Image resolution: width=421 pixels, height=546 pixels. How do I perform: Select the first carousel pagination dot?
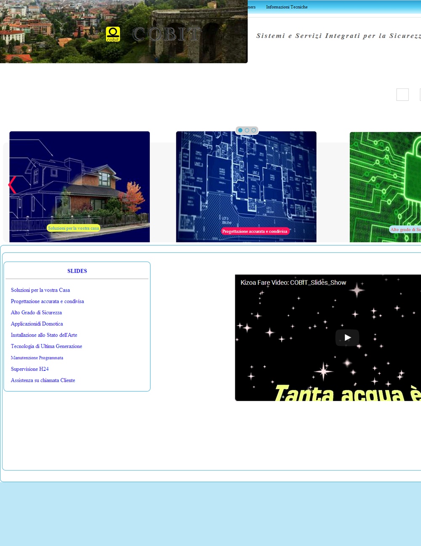pyautogui.click(x=240, y=130)
